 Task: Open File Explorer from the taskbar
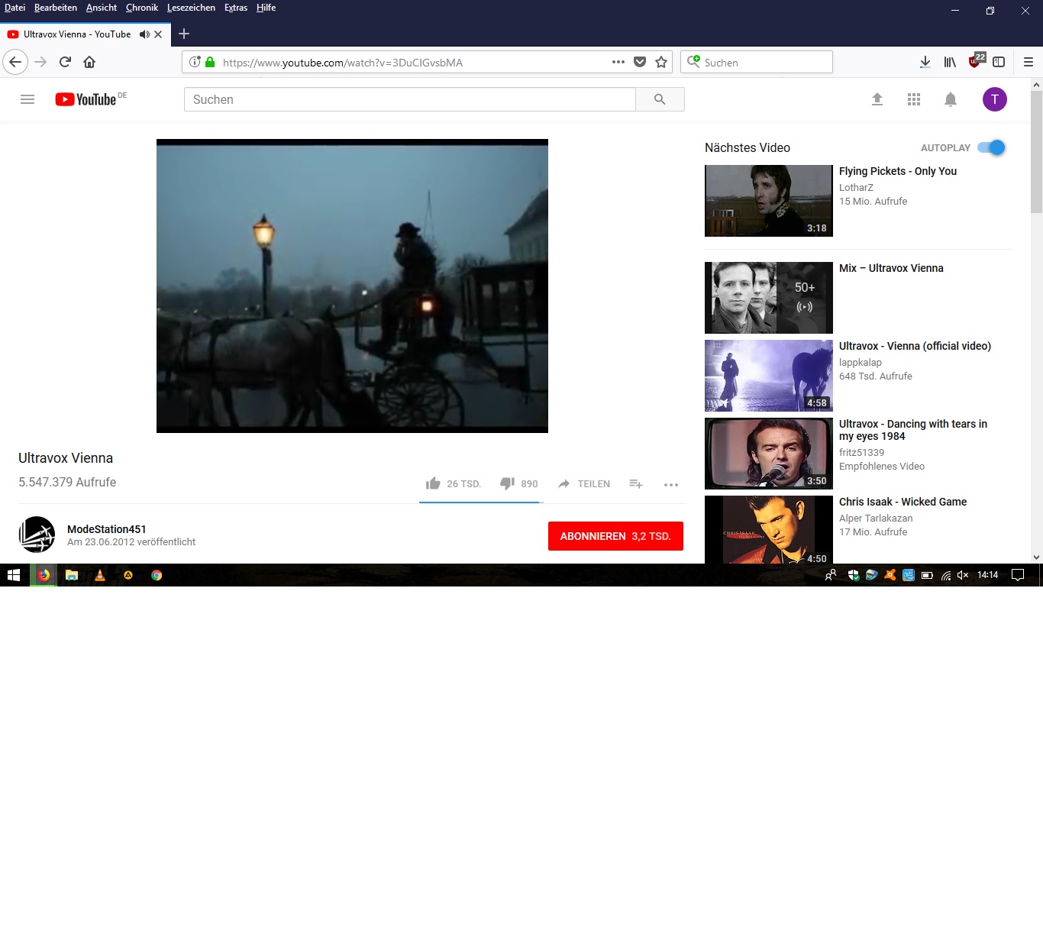coord(72,575)
